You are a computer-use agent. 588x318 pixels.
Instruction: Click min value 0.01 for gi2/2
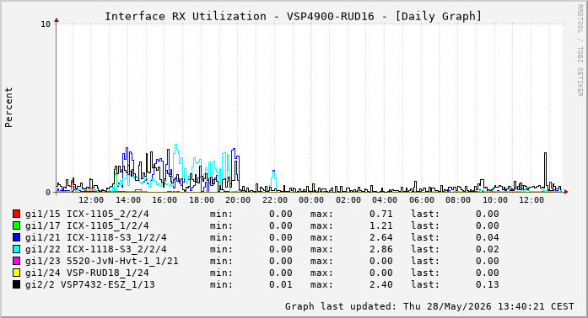(x=280, y=284)
